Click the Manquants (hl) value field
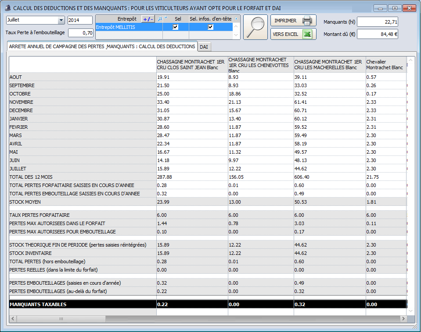Viewport: 421px width, 332px height. click(x=378, y=22)
